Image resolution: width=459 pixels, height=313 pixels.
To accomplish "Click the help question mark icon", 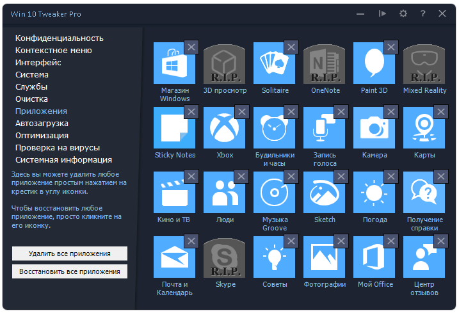I will 423,13.
